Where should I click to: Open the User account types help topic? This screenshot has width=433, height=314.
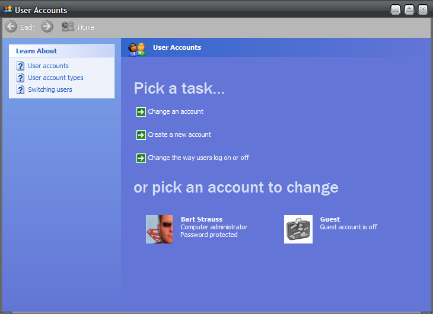pos(56,78)
